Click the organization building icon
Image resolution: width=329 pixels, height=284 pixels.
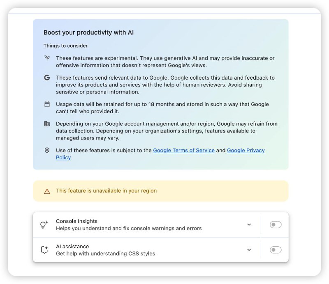47,124
